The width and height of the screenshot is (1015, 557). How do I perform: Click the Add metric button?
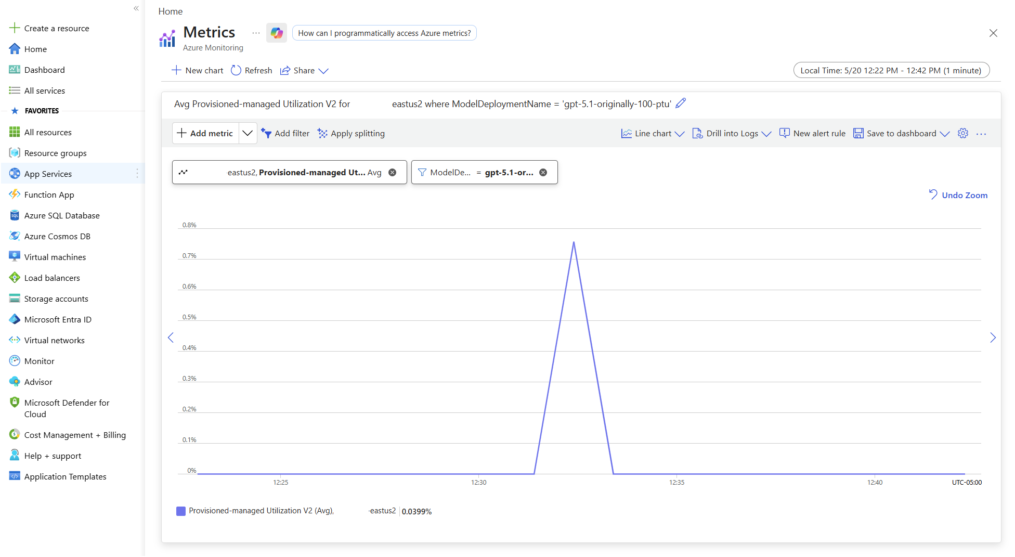click(206, 134)
